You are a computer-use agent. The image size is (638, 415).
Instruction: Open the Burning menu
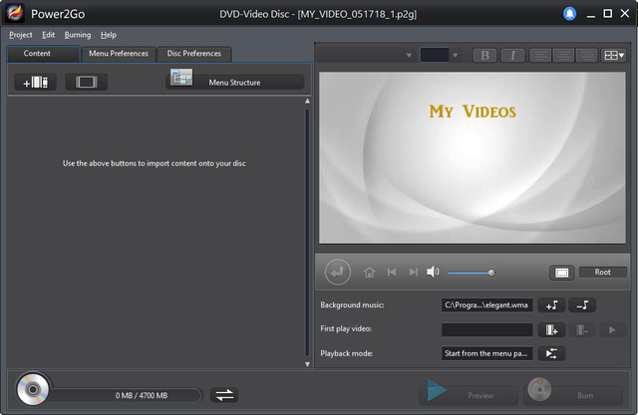pos(77,35)
